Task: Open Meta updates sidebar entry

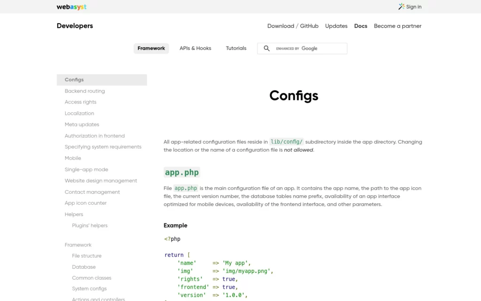Action: pos(82,124)
